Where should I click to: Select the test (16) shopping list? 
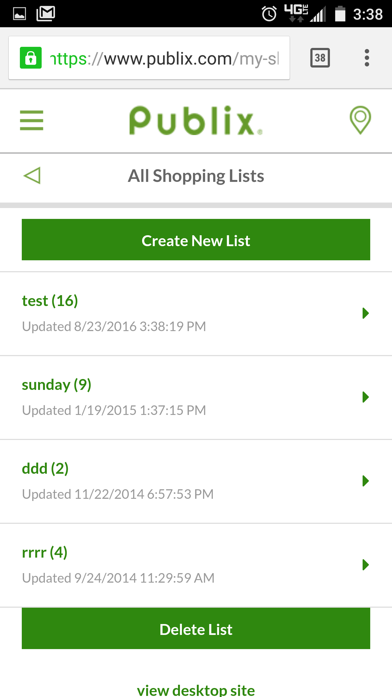[x=50, y=301]
